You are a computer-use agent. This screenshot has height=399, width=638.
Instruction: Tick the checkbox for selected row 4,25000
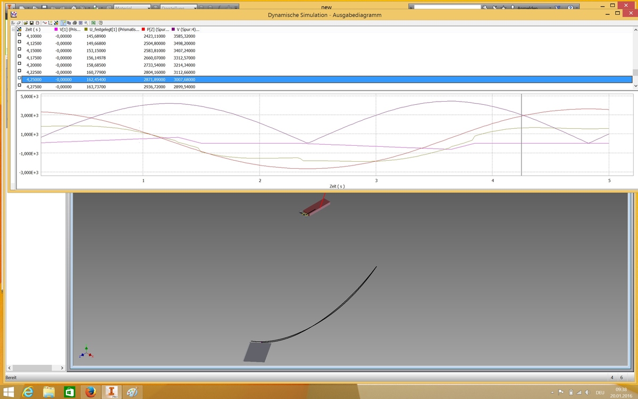[19, 78]
